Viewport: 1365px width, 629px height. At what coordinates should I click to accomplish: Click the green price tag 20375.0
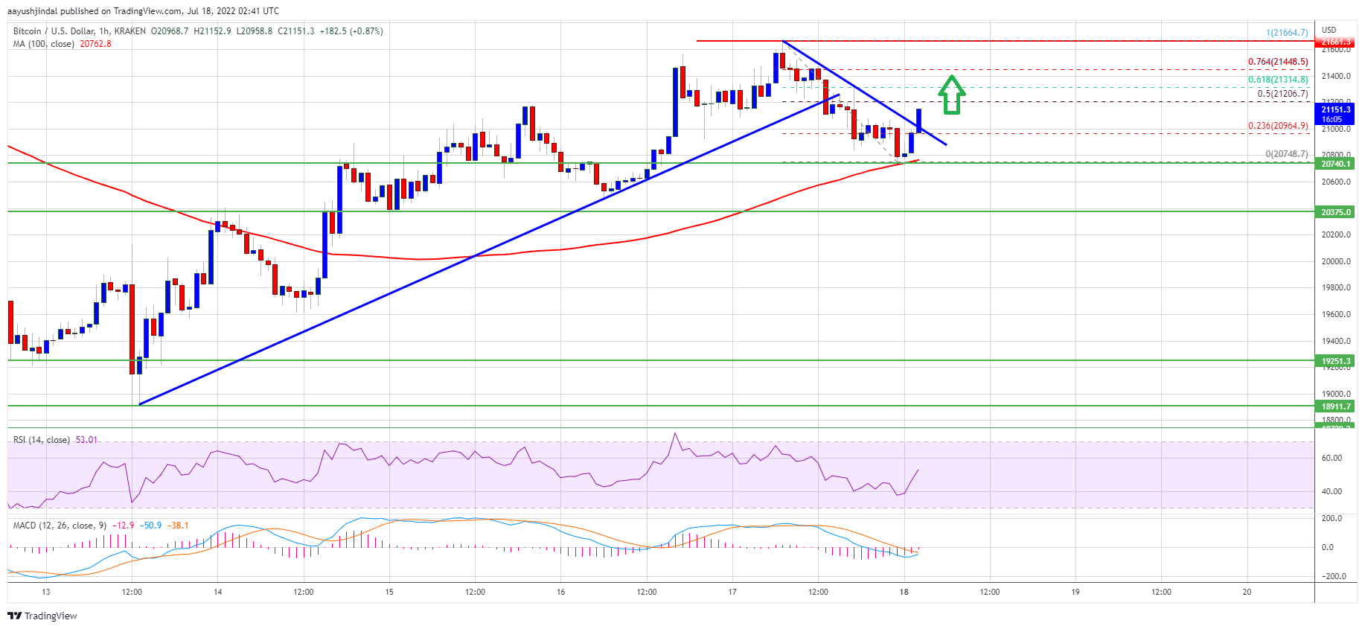tap(1336, 212)
